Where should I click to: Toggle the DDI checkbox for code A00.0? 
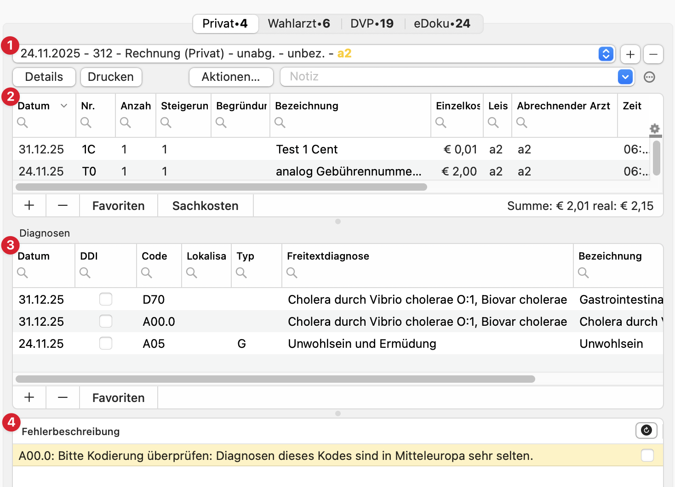(x=106, y=321)
